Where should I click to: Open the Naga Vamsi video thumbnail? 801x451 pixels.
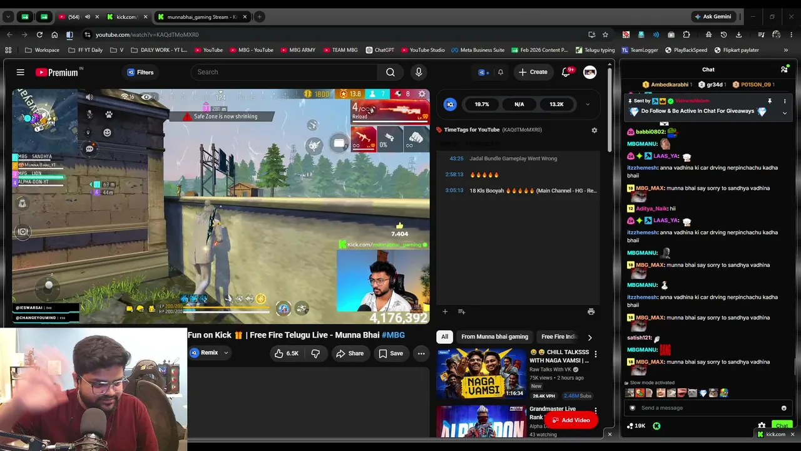tap(481, 374)
